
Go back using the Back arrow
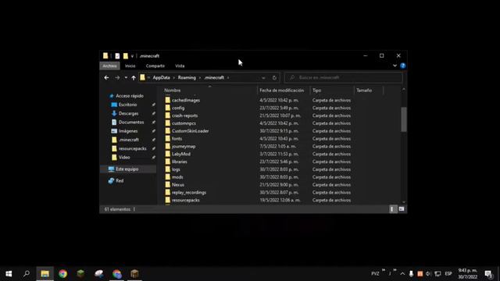[x=106, y=78]
